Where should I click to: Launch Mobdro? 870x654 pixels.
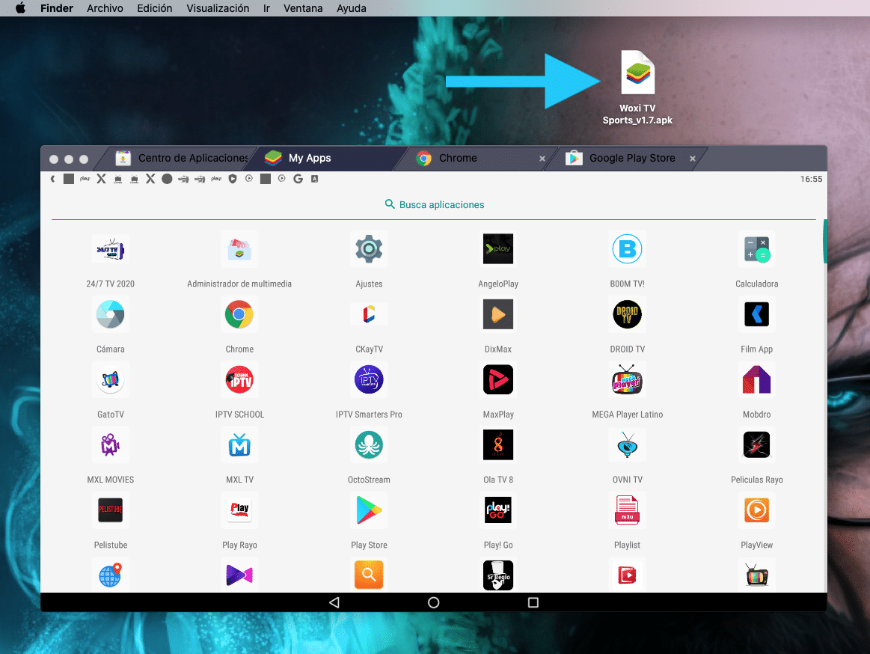point(756,379)
